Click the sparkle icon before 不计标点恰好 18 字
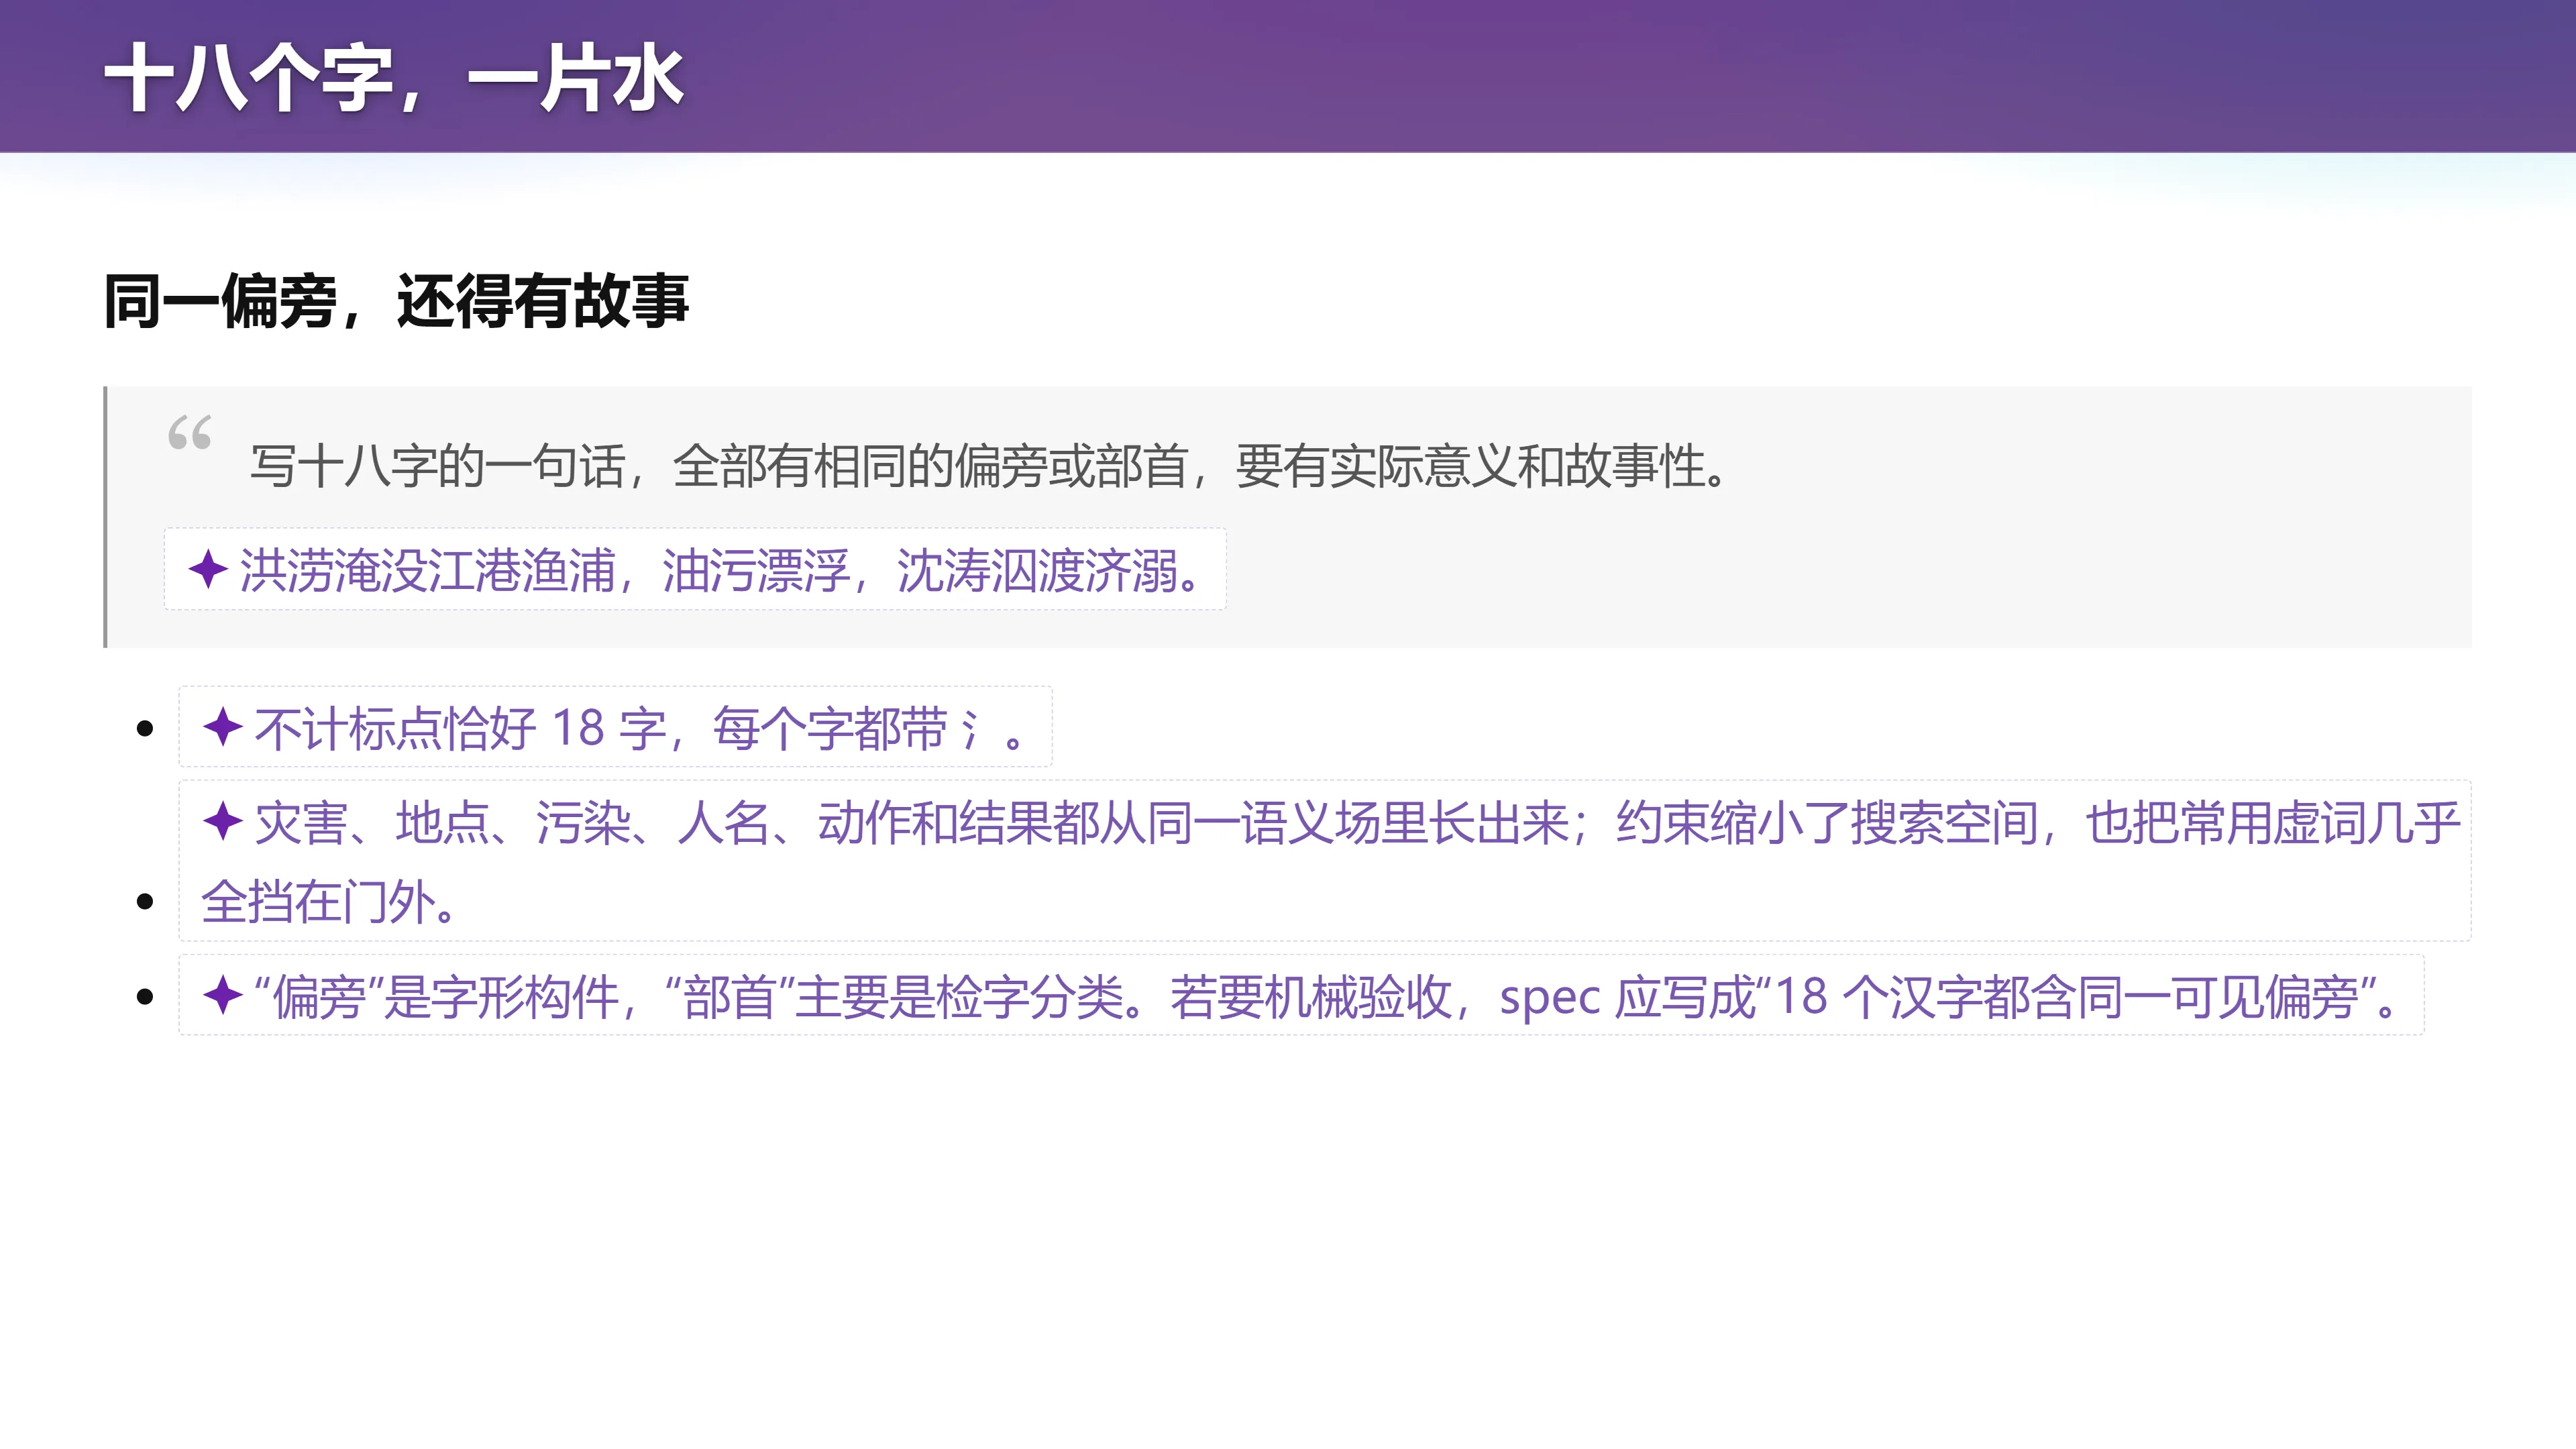The image size is (2576, 1449). [x=223, y=727]
